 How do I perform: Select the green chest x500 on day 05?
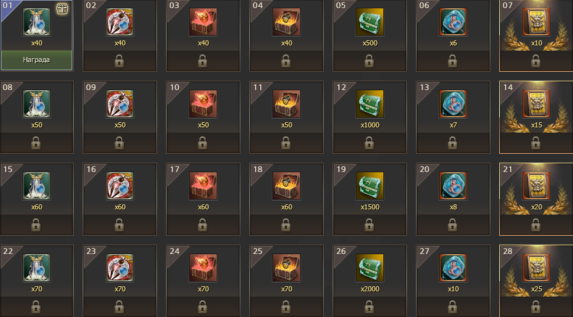point(370,22)
